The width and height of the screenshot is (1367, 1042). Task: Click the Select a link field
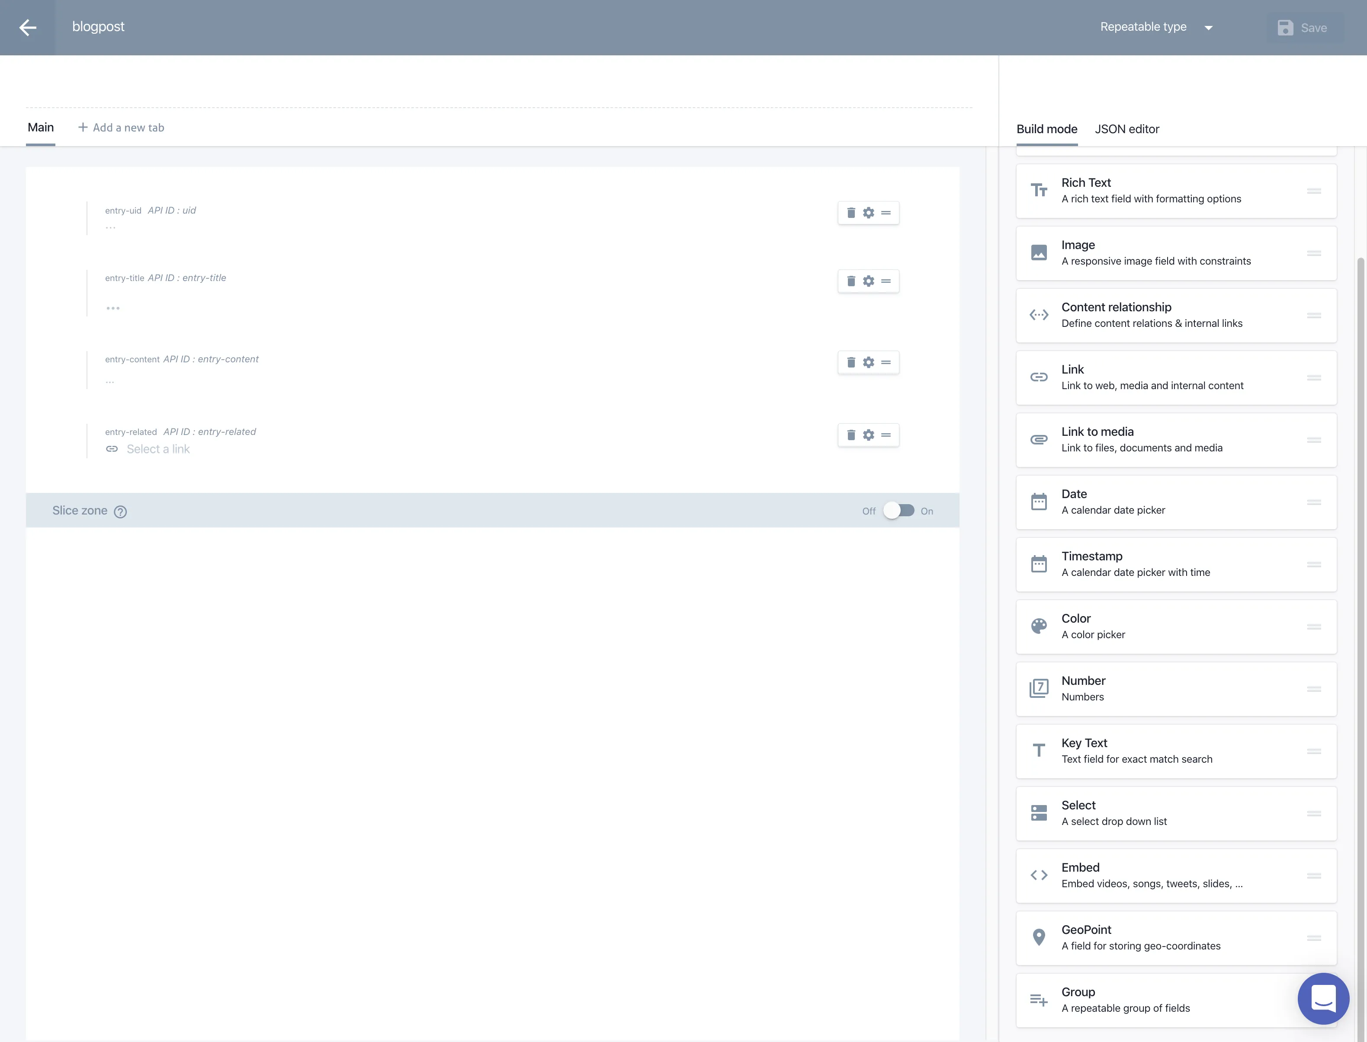[x=157, y=449]
